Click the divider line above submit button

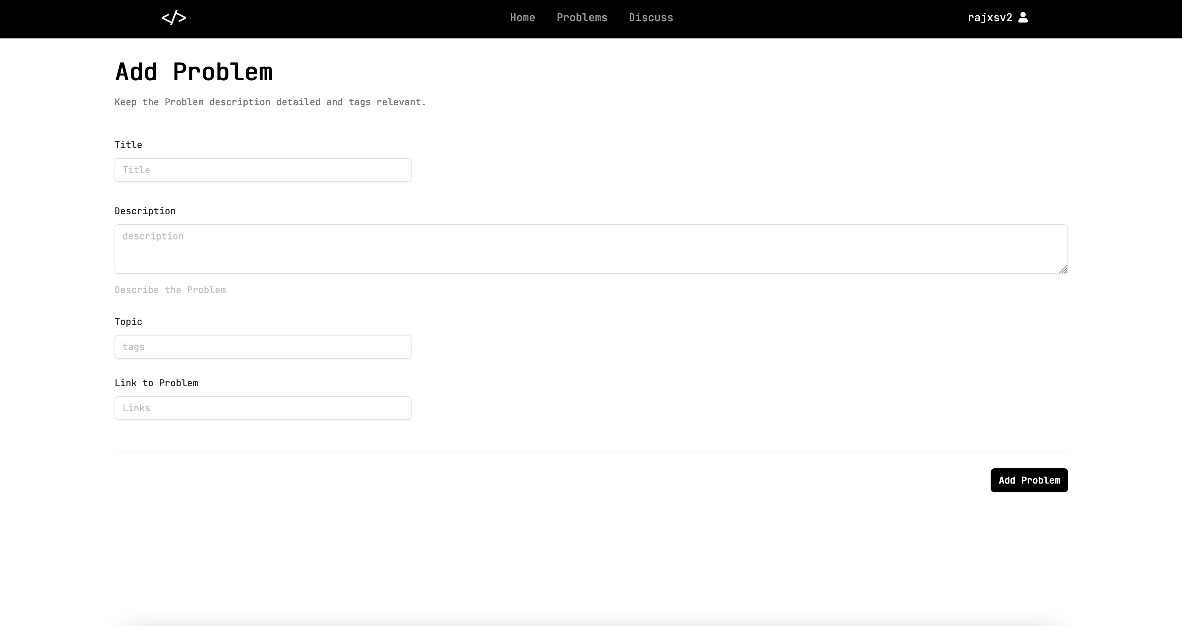click(591, 452)
